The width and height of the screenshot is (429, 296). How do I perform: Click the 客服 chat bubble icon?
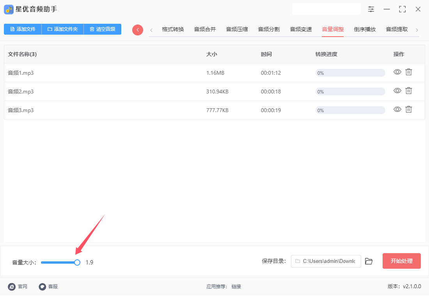[42, 287]
